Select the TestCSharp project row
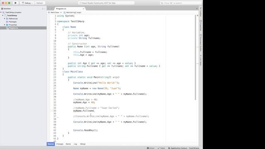This screenshot has height=149, width=265. tap(23, 16)
